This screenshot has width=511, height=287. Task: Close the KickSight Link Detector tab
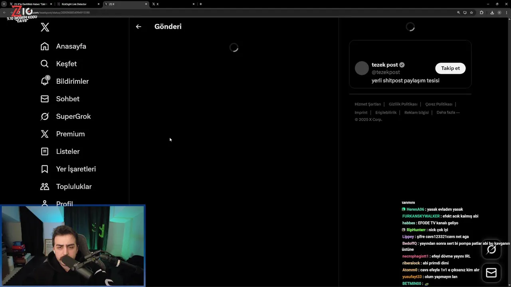(99, 4)
